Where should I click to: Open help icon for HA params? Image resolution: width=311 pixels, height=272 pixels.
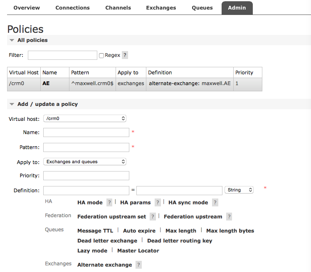click(x=158, y=203)
